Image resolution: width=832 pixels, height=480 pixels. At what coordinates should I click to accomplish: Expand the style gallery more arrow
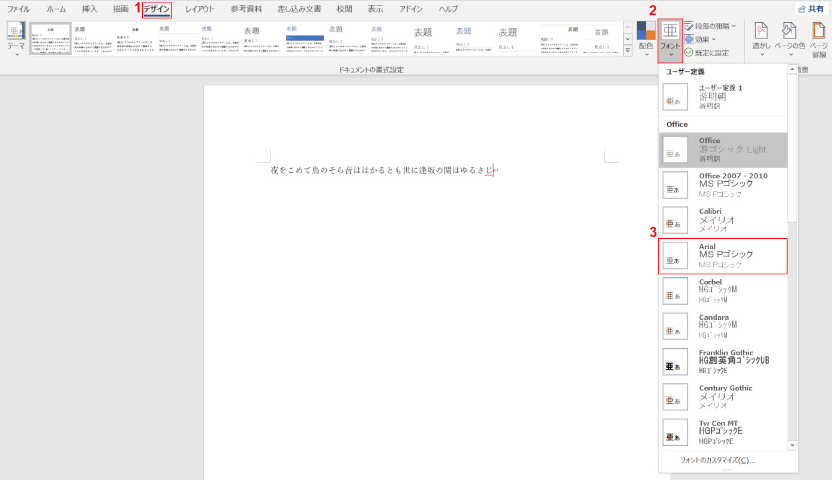point(627,51)
